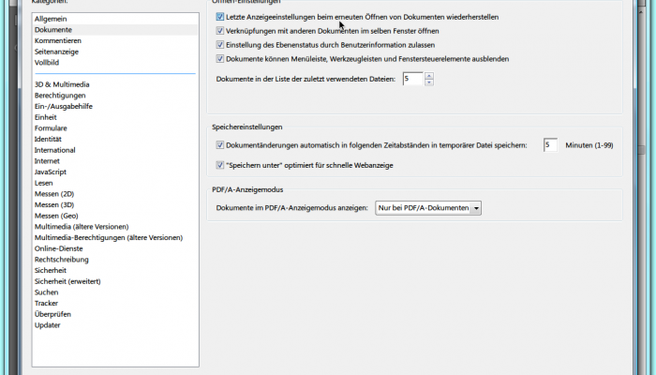Toggle 'Dokumentänderungen automatisch' save checkbox
656x375 pixels.
[219, 145]
